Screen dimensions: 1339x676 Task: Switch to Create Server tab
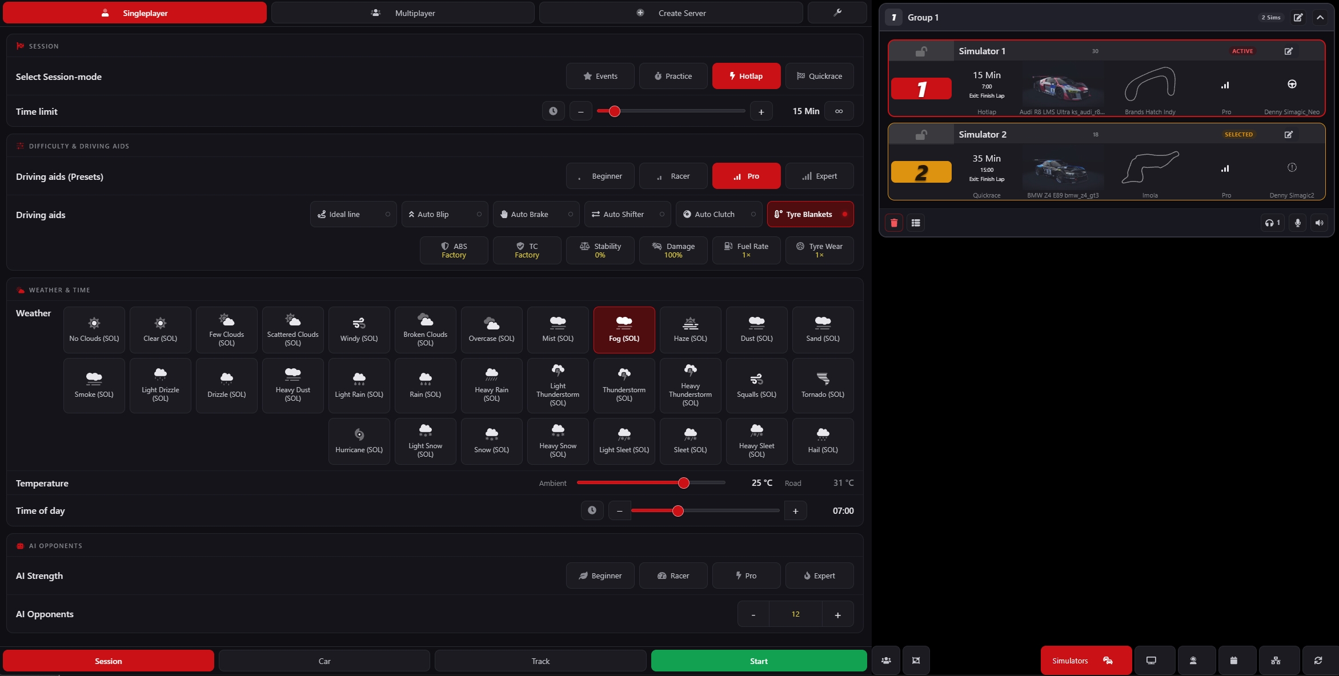(671, 13)
